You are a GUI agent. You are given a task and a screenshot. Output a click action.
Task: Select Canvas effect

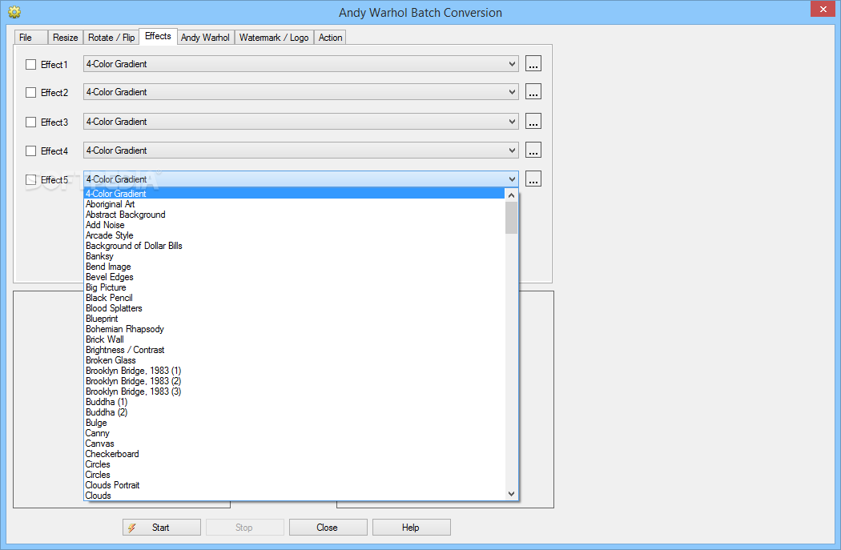(x=294, y=444)
